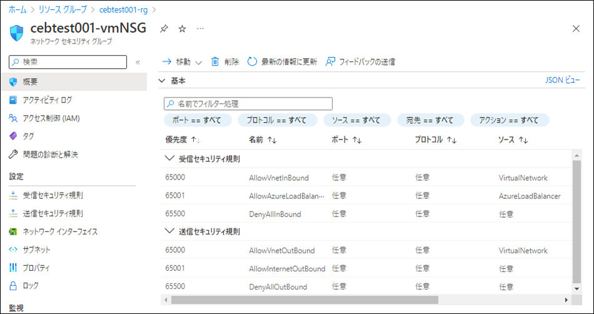This screenshot has height=314, width=594.
Task: Click the 送信セキュリティ規則 sidebar icon
Action: click(x=13, y=214)
